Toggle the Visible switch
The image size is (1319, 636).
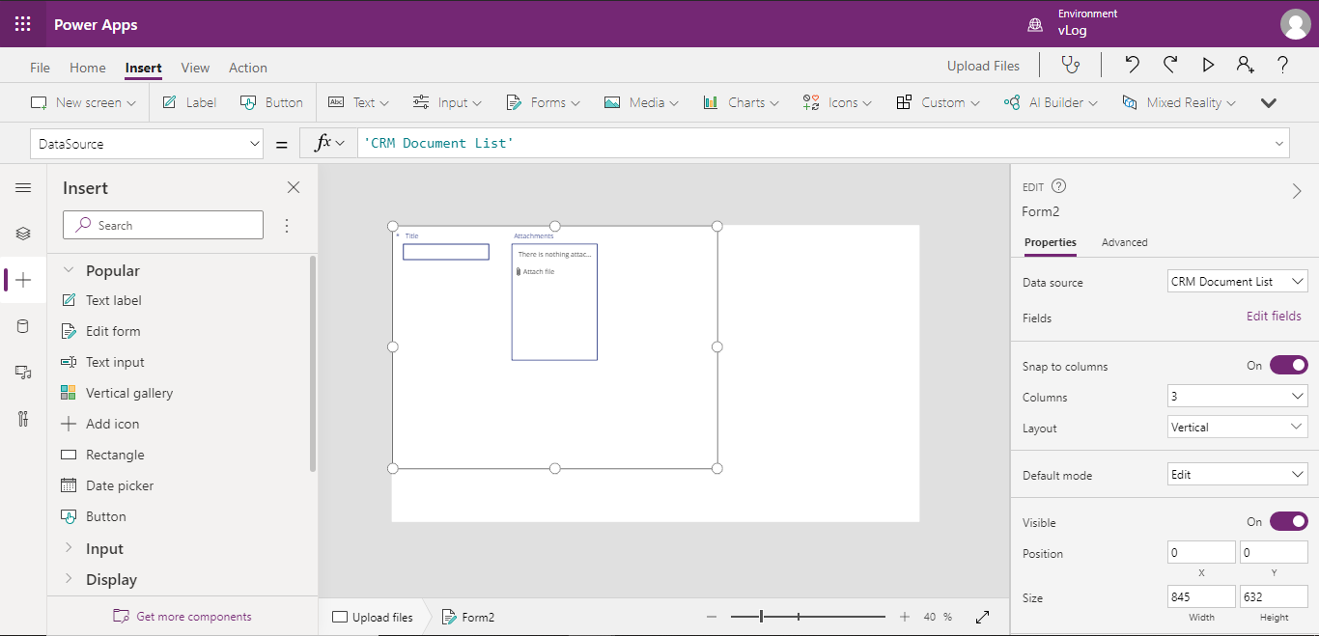pyautogui.click(x=1288, y=521)
